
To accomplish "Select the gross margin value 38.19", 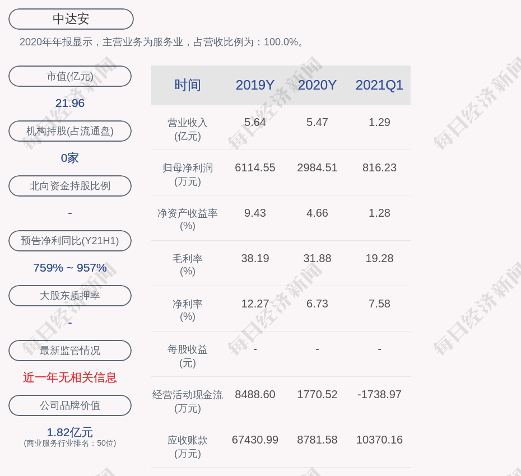I will point(255,258).
